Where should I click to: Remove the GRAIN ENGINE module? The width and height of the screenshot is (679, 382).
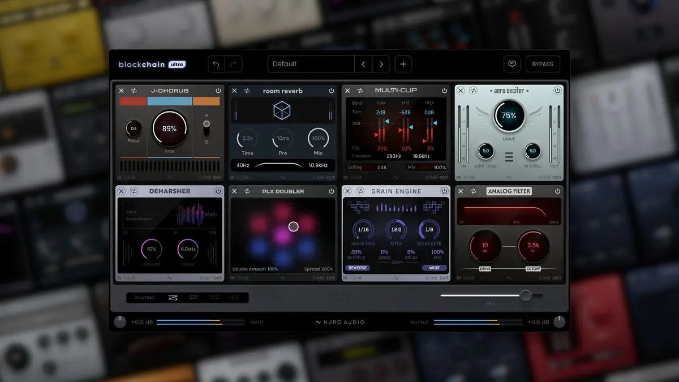347,191
